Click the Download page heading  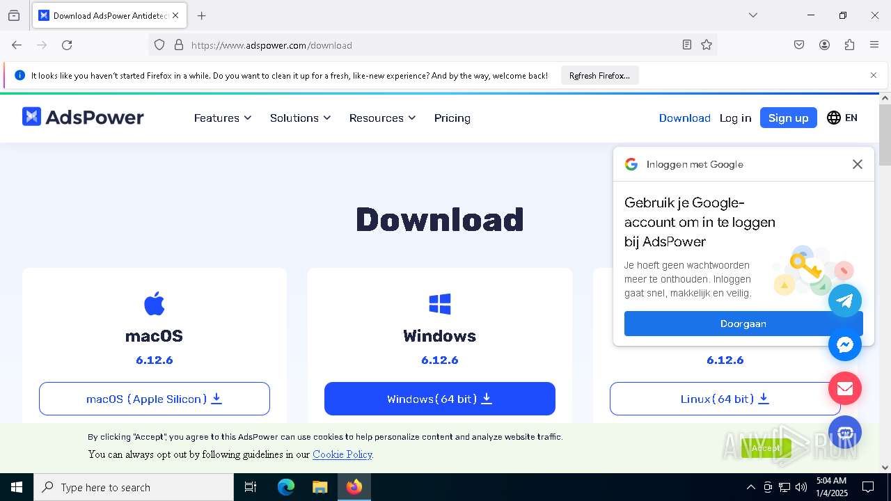tap(440, 220)
